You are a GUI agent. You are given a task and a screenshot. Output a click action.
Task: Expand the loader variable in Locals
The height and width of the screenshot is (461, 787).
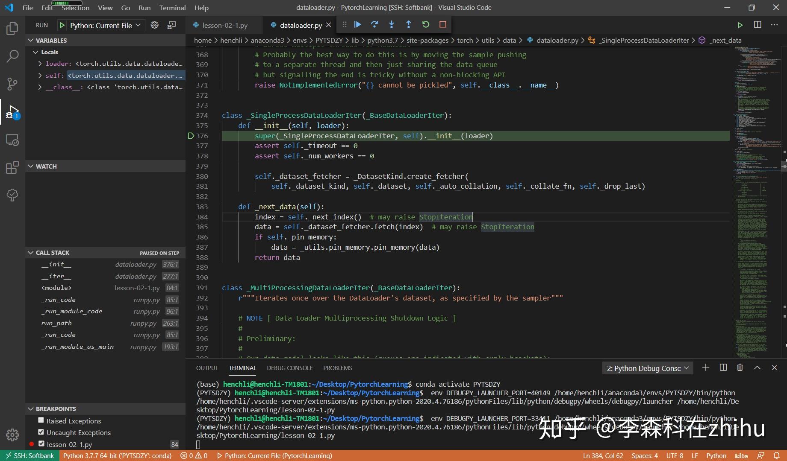point(40,64)
